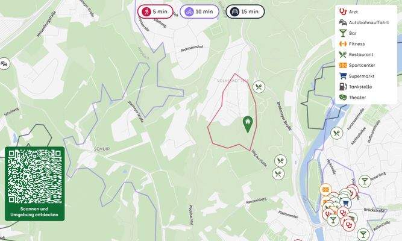The width and height of the screenshot is (402, 241).
Task: Click the Fitness dumbbell legend icon
Action: pos(343,44)
